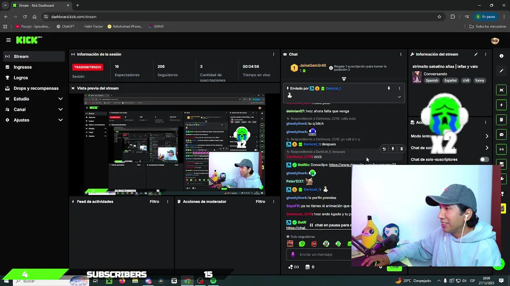Screen dimensions: 510x286
Task: Toggle Chat de solo-suscriptores switch
Action: [x=484, y=160]
